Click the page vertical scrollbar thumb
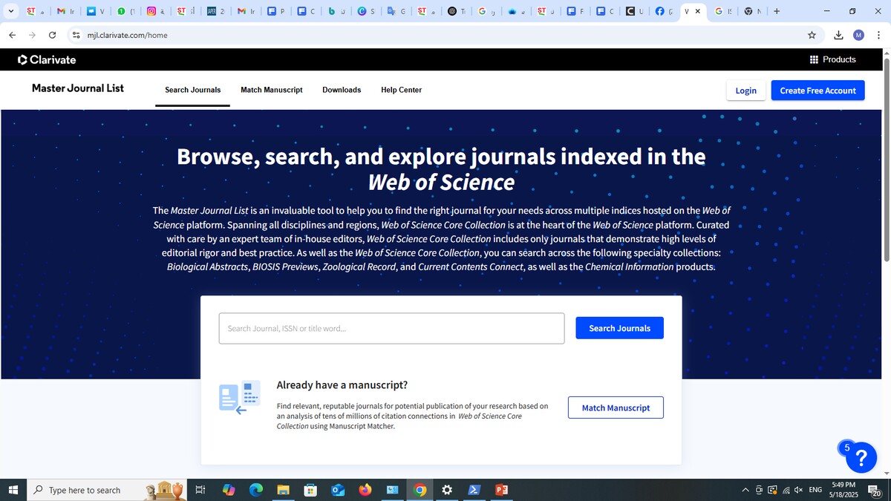891x501 pixels. (x=886, y=160)
